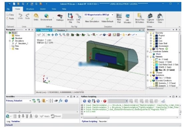Expand the Plugnut geometry node
This screenshot has width=183, height=128.
[x=151, y=35]
